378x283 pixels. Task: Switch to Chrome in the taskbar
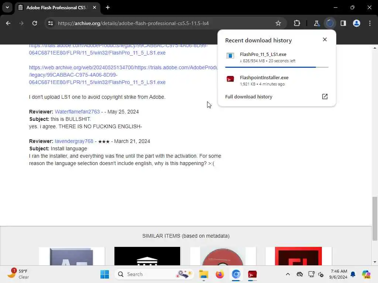click(236, 274)
